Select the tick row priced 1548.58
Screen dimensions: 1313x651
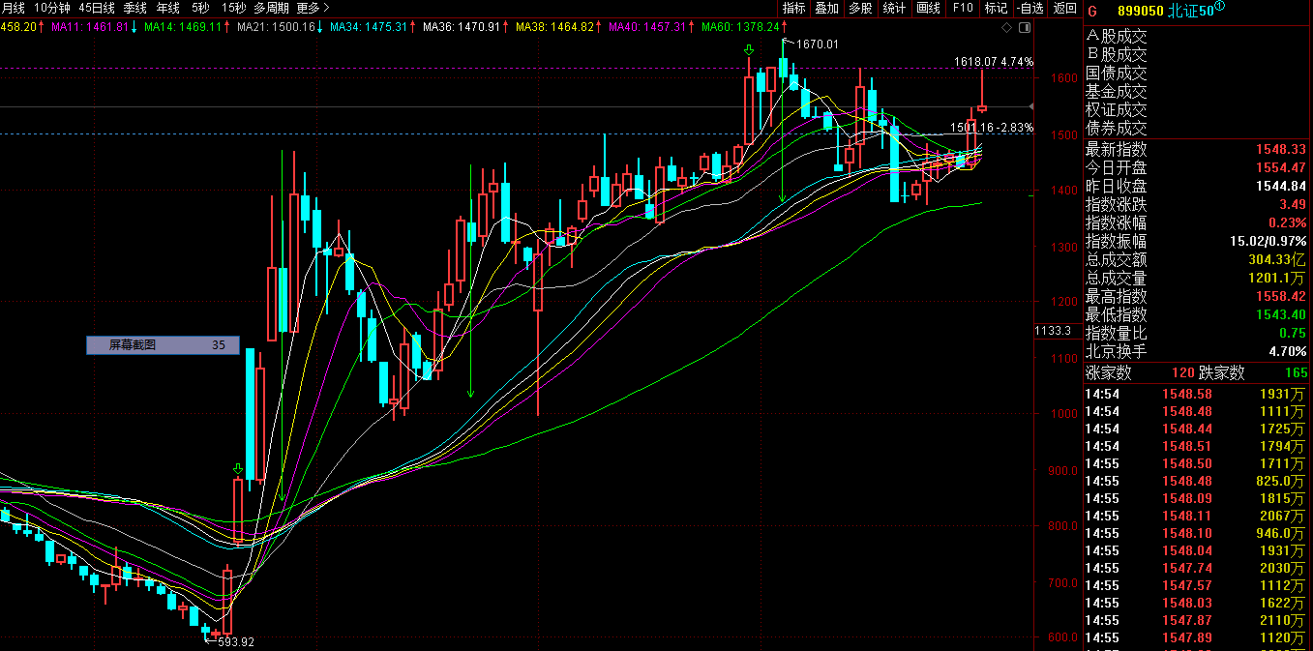coord(1196,394)
